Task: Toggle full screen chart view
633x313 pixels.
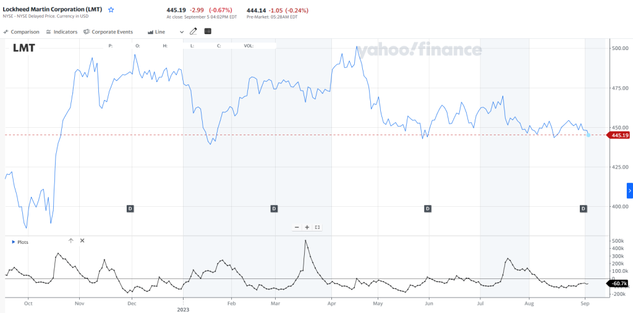Action: coord(317,227)
